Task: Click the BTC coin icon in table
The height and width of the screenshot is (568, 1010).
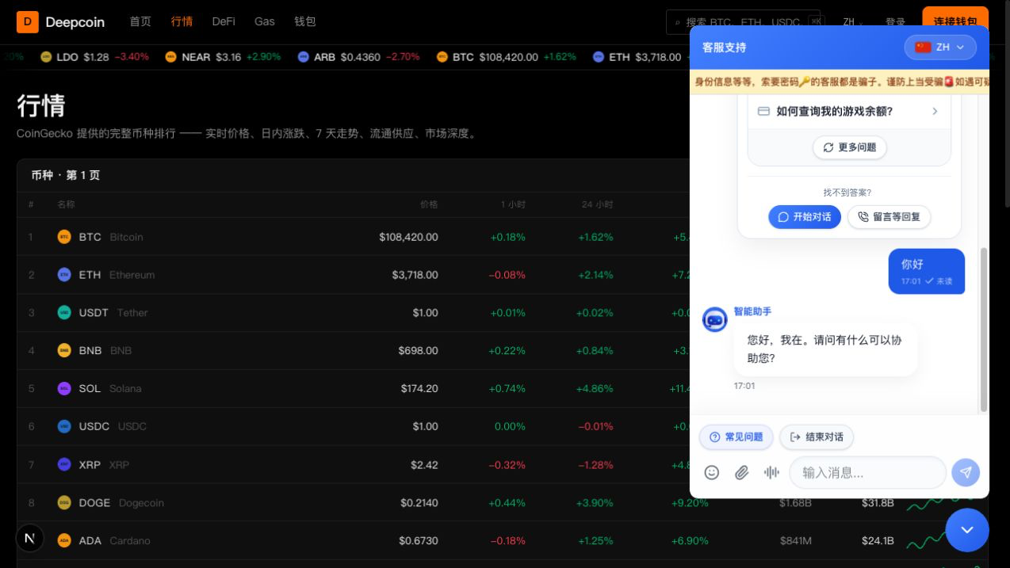Action: click(64, 237)
